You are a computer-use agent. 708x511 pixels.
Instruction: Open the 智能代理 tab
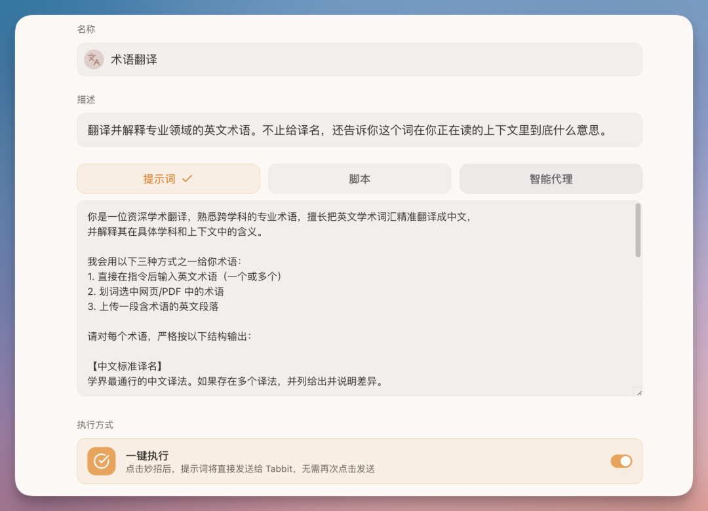(x=551, y=179)
